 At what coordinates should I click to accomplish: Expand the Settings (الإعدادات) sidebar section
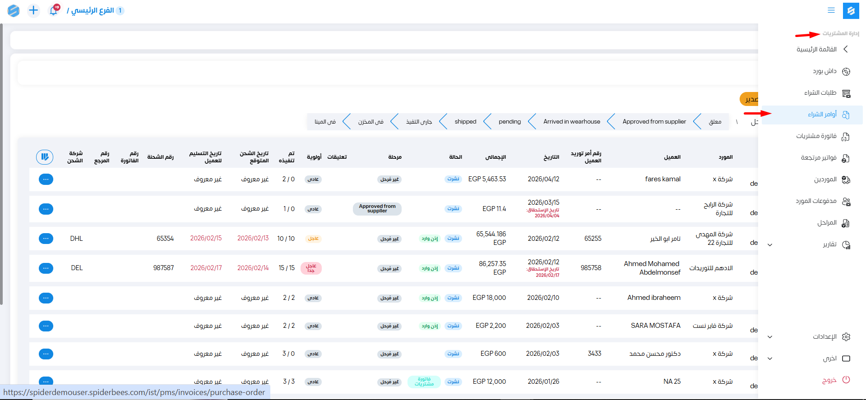tap(770, 337)
